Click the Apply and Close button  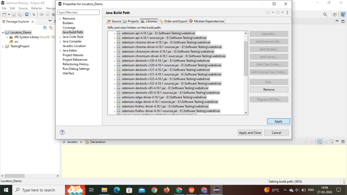(250, 133)
